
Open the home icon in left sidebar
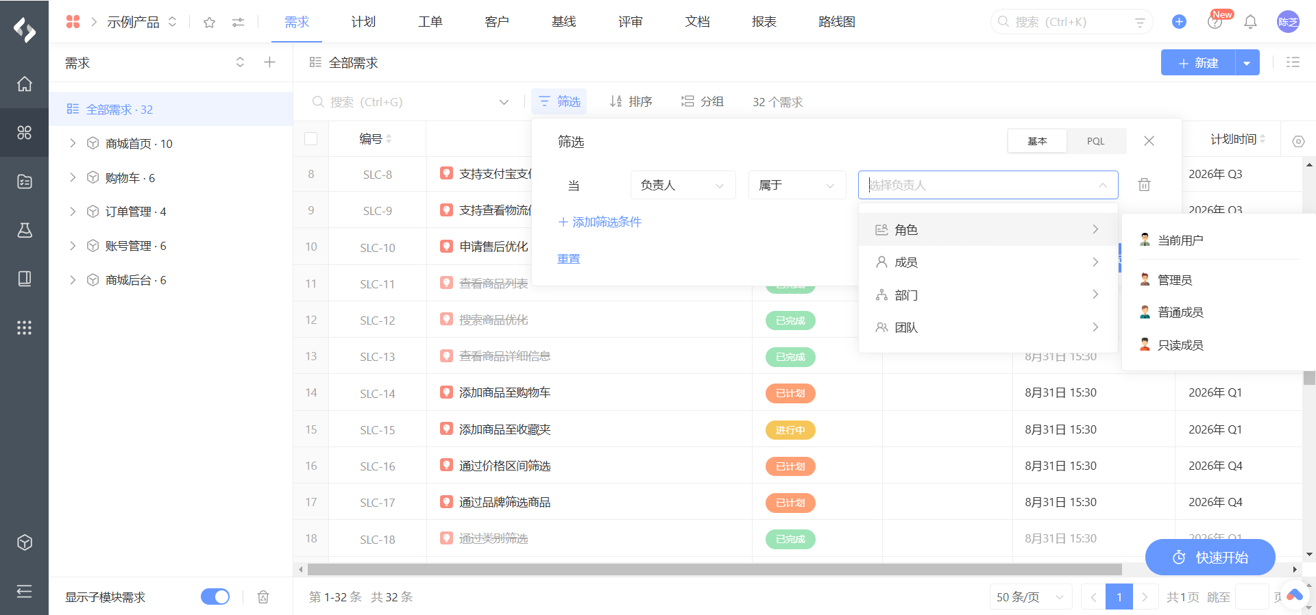coord(25,84)
